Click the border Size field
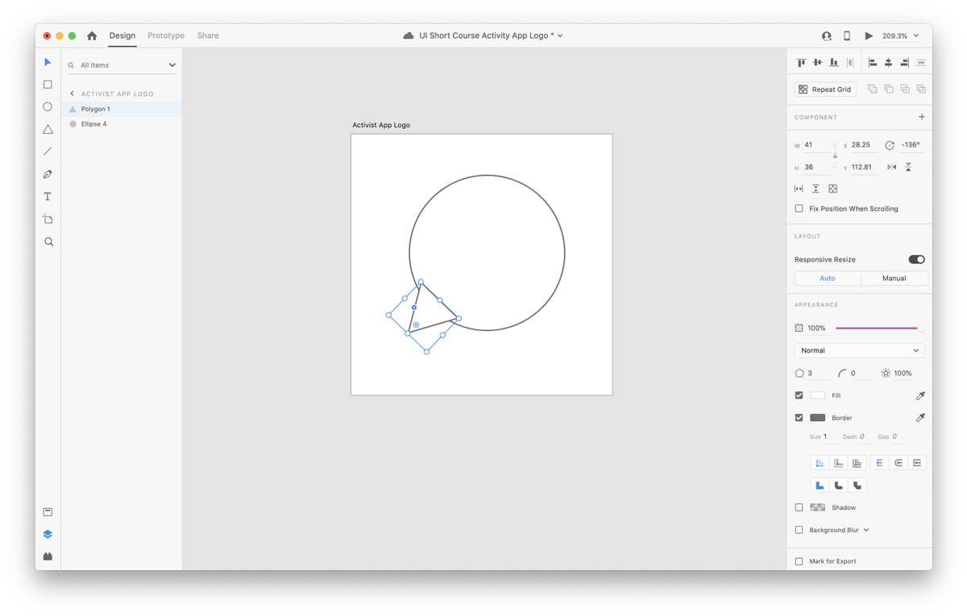The width and height of the screenshot is (967, 616). [829, 436]
